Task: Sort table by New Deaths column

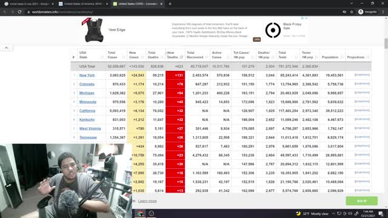Action: (x=175, y=55)
